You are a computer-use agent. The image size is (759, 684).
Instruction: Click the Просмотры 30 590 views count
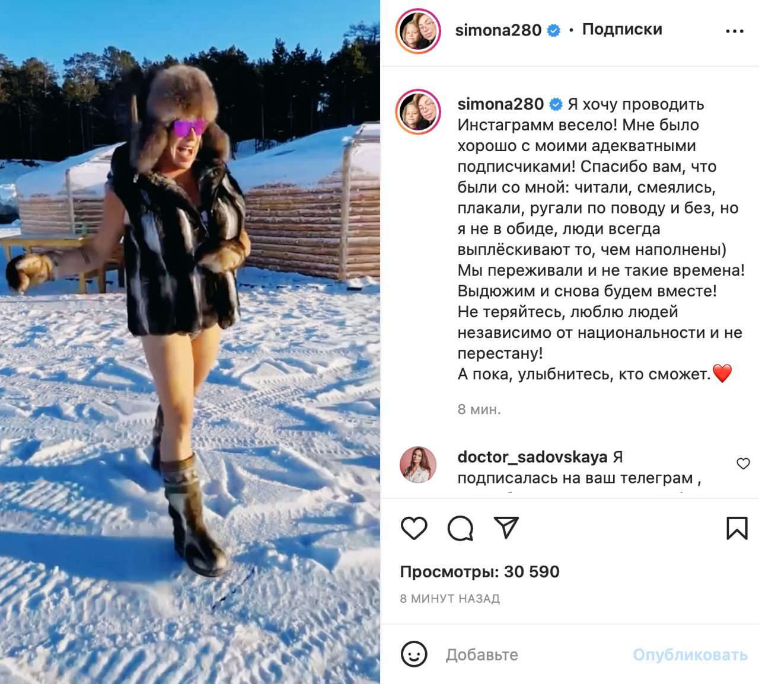click(480, 572)
